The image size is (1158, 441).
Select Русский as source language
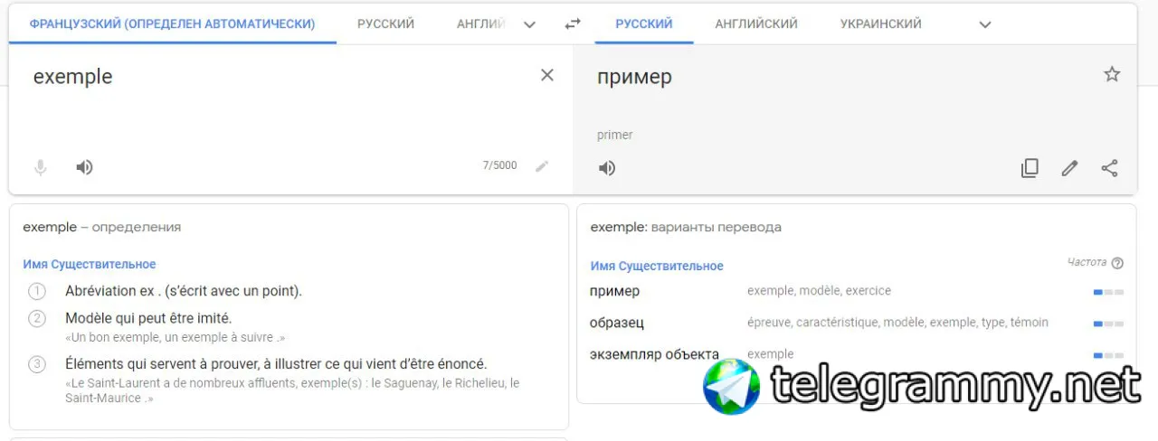[385, 24]
